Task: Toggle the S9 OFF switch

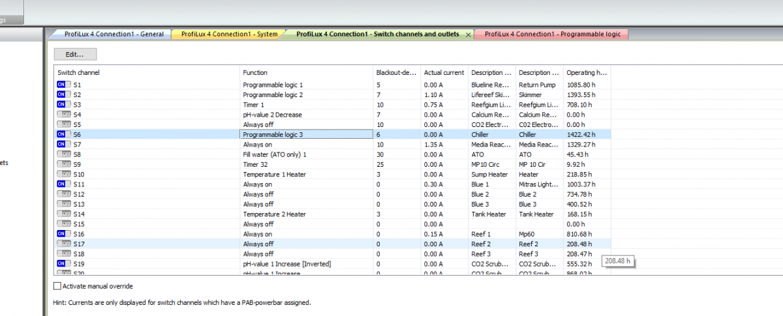Action: (63, 164)
